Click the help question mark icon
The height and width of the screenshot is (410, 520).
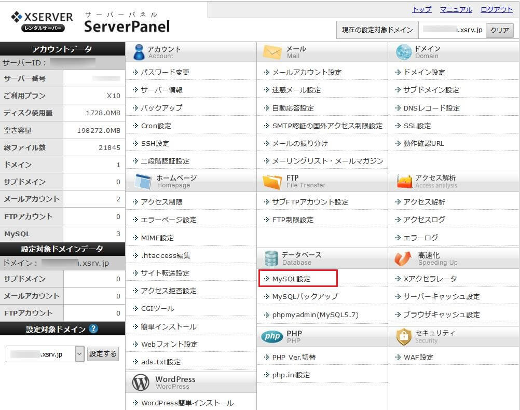pos(93,329)
